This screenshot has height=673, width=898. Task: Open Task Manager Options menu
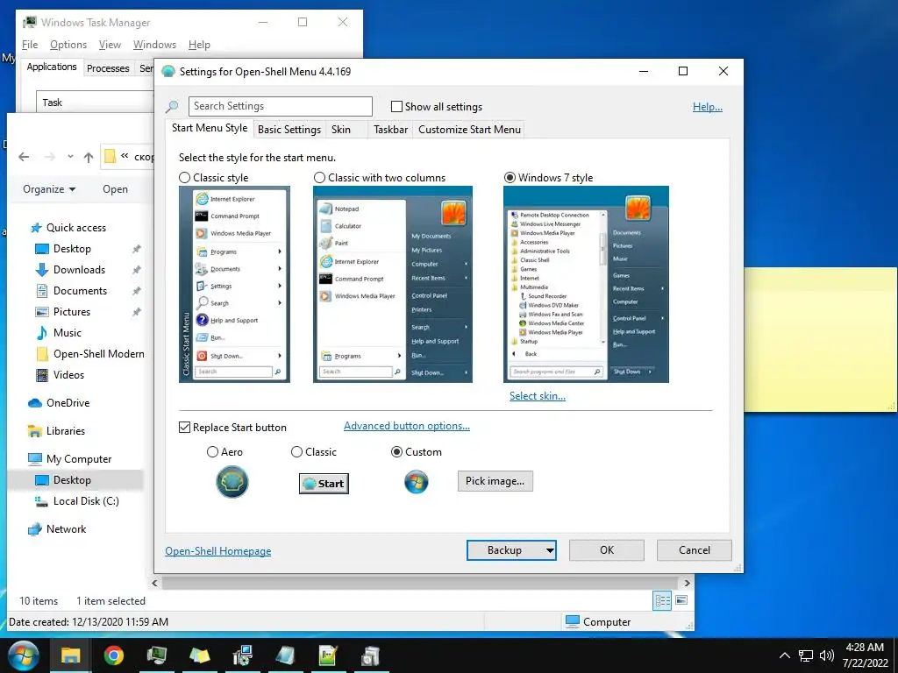68,45
